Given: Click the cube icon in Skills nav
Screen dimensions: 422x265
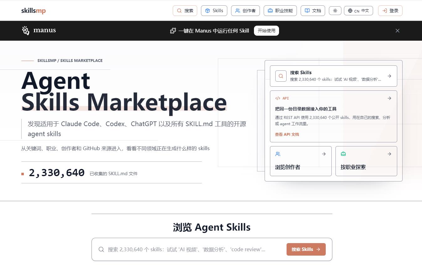Looking at the screenshot, I should point(208,11).
